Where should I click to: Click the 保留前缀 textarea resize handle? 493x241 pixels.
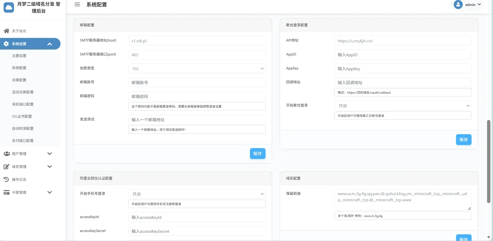[469, 208]
